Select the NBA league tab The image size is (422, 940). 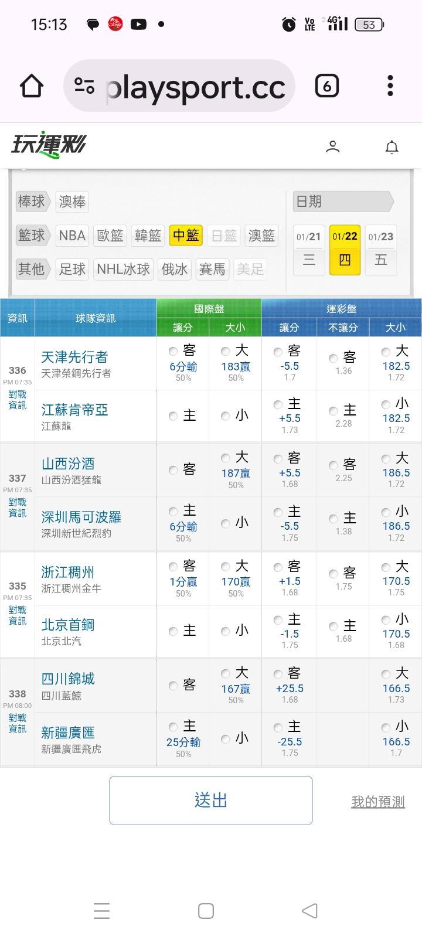point(72,236)
